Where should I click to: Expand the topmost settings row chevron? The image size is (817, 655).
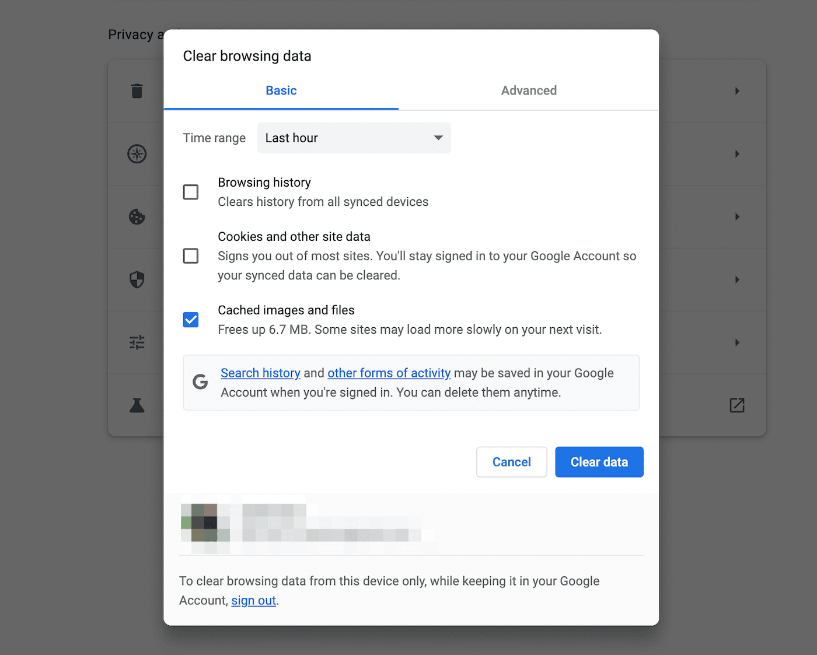point(736,91)
